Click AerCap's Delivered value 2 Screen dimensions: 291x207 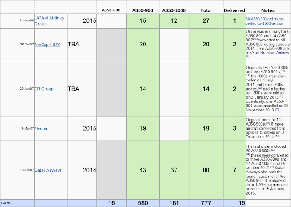pos(235,45)
